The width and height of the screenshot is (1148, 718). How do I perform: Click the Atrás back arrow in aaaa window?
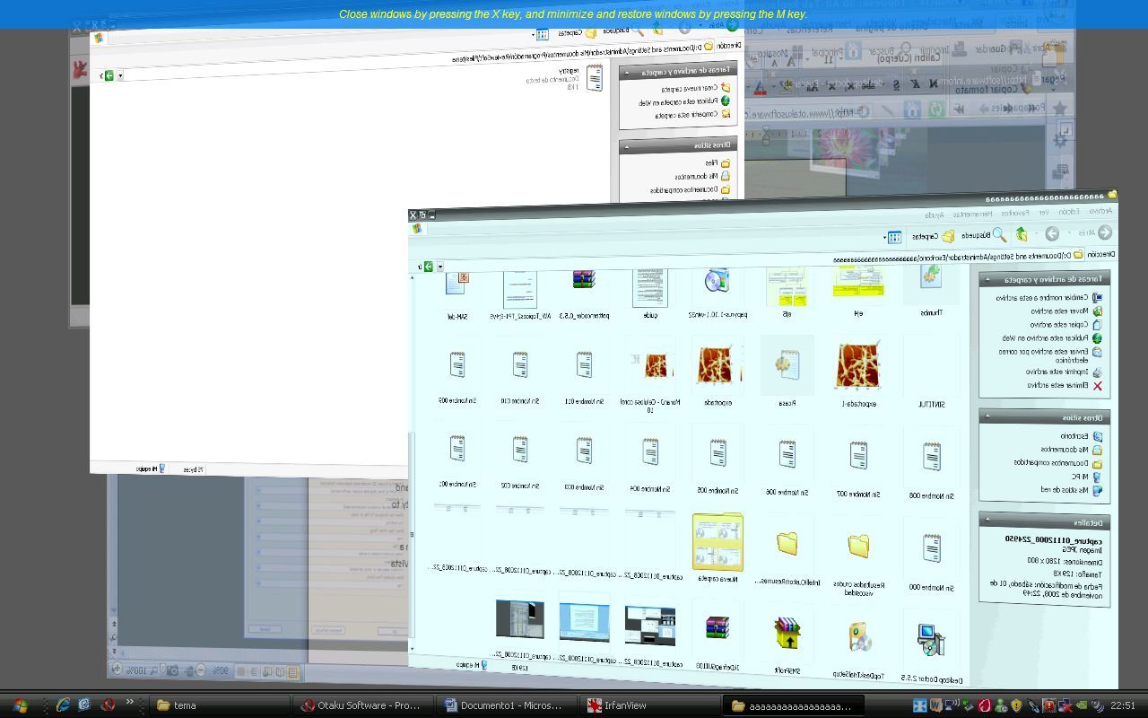(x=1104, y=232)
